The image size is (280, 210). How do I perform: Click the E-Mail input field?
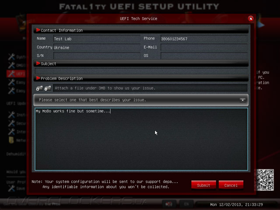click(x=204, y=48)
